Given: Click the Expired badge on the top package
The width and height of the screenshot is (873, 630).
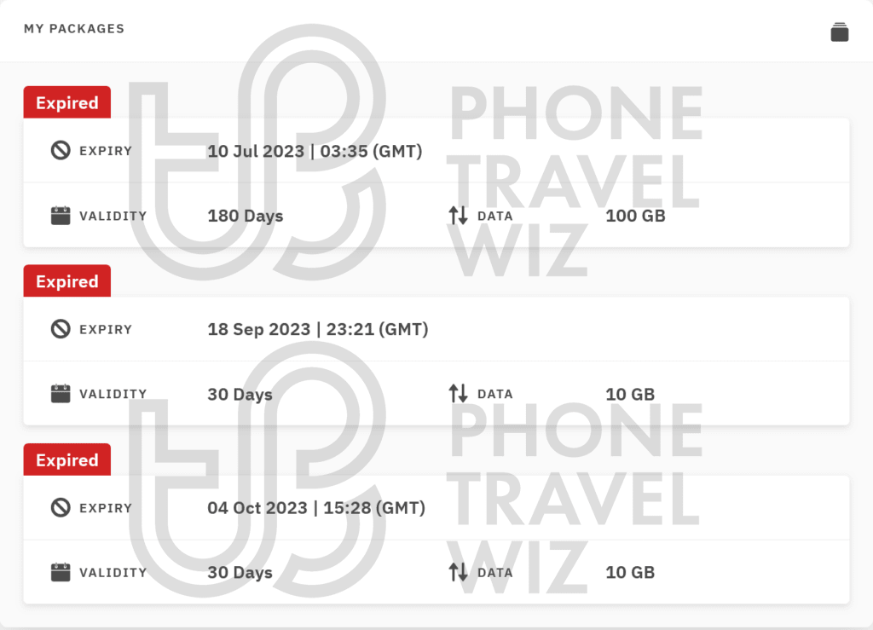Looking at the screenshot, I should pos(66,102).
